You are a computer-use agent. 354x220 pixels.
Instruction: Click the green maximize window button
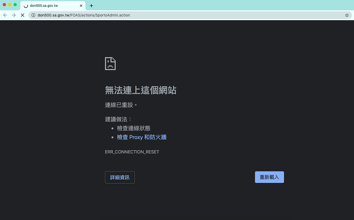[15, 5]
